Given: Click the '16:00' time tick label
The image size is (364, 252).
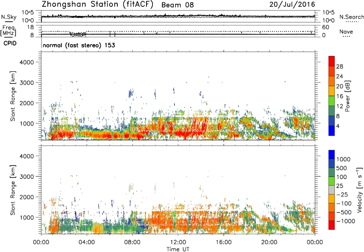Looking at the screenshot, I should tap(223, 242).
